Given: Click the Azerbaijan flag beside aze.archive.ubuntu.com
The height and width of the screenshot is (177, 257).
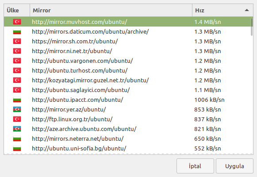Looking at the screenshot, I should point(17,129).
